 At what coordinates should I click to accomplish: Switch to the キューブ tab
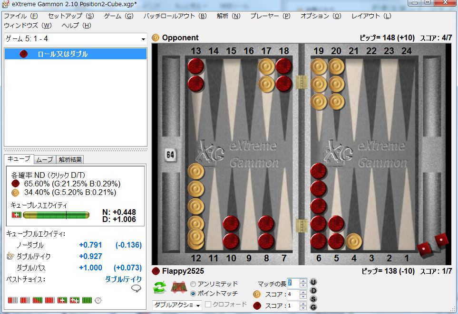[19, 159]
